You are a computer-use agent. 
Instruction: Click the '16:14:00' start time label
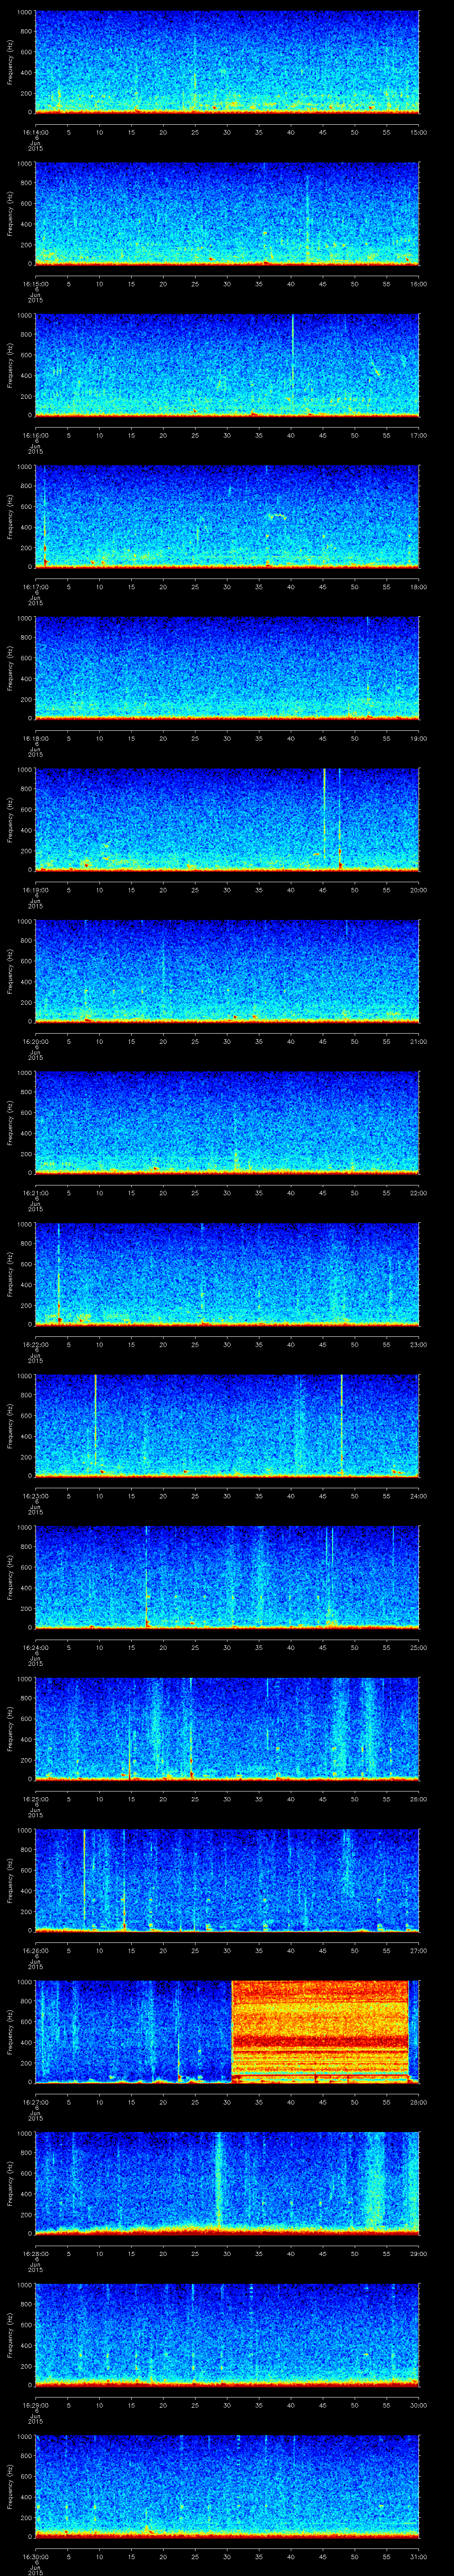pos(35,132)
